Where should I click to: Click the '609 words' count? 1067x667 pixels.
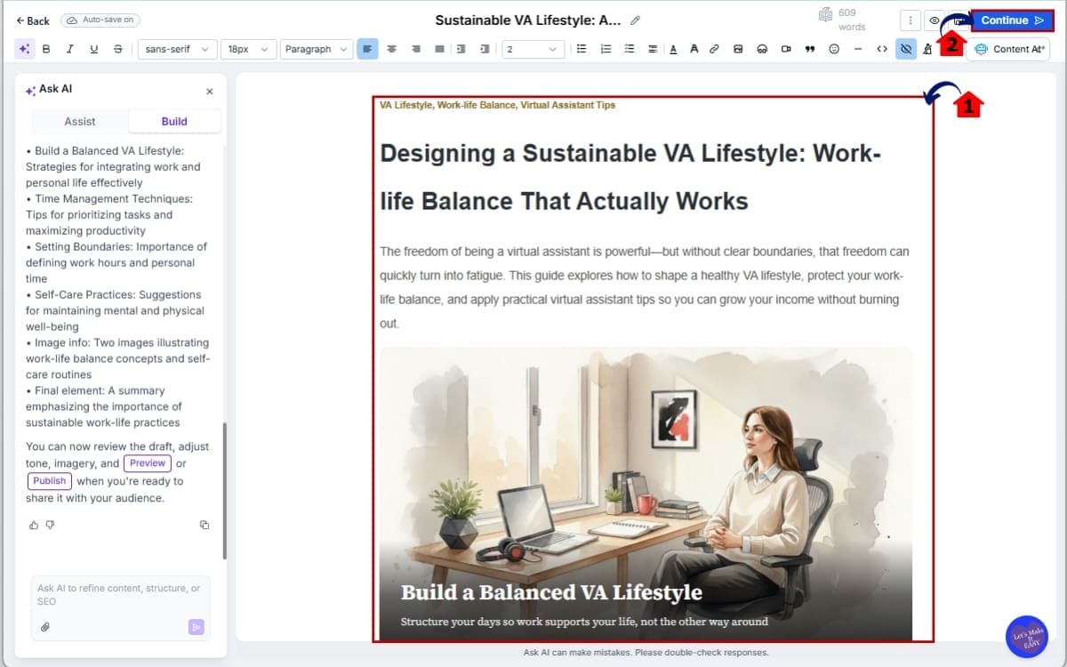pos(842,20)
